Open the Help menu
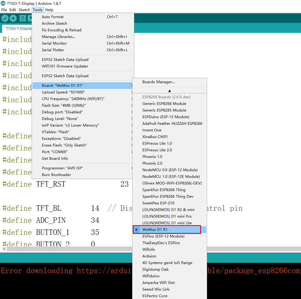The image size is (301, 299). (49, 10)
